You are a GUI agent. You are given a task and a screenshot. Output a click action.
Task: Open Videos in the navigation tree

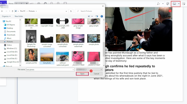(x=8, y=45)
